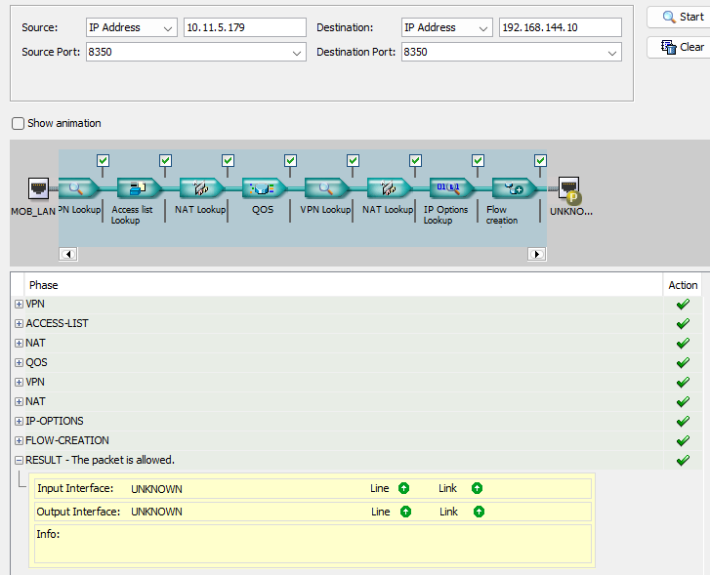Toggle the checkbox above the QOS phase

pos(290,161)
